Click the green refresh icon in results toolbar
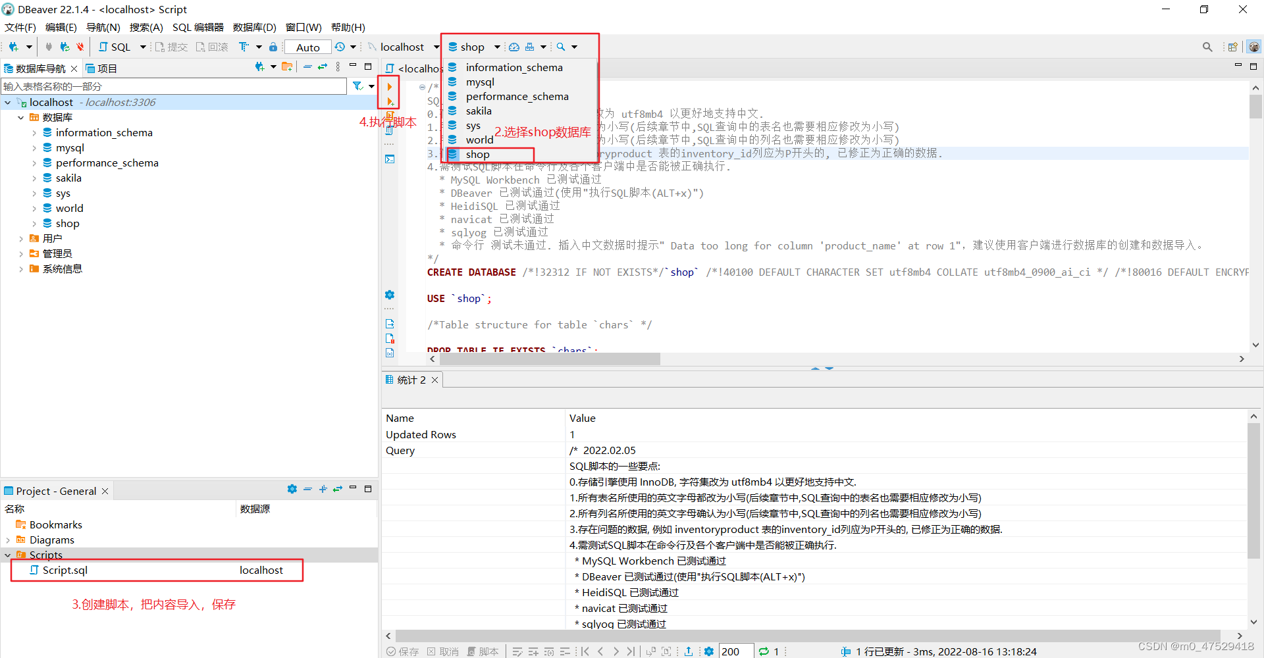This screenshot has height=658, width=1264. pyautogui.click(x=764, y=651)
